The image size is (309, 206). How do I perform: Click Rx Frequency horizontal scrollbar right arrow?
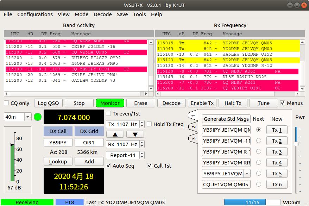297,94
